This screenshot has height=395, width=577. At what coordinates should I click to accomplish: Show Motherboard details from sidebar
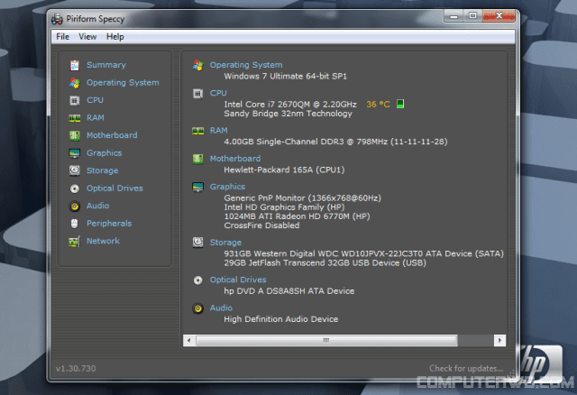click(x=112, y=135)
